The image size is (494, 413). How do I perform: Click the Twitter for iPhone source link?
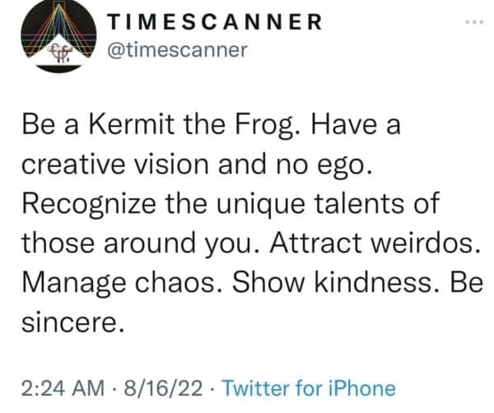pos(310,387)
